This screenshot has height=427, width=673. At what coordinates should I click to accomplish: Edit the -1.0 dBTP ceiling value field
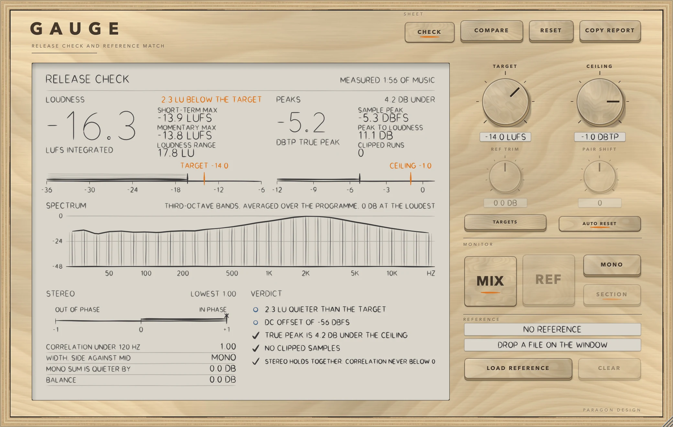click(600, 137)
